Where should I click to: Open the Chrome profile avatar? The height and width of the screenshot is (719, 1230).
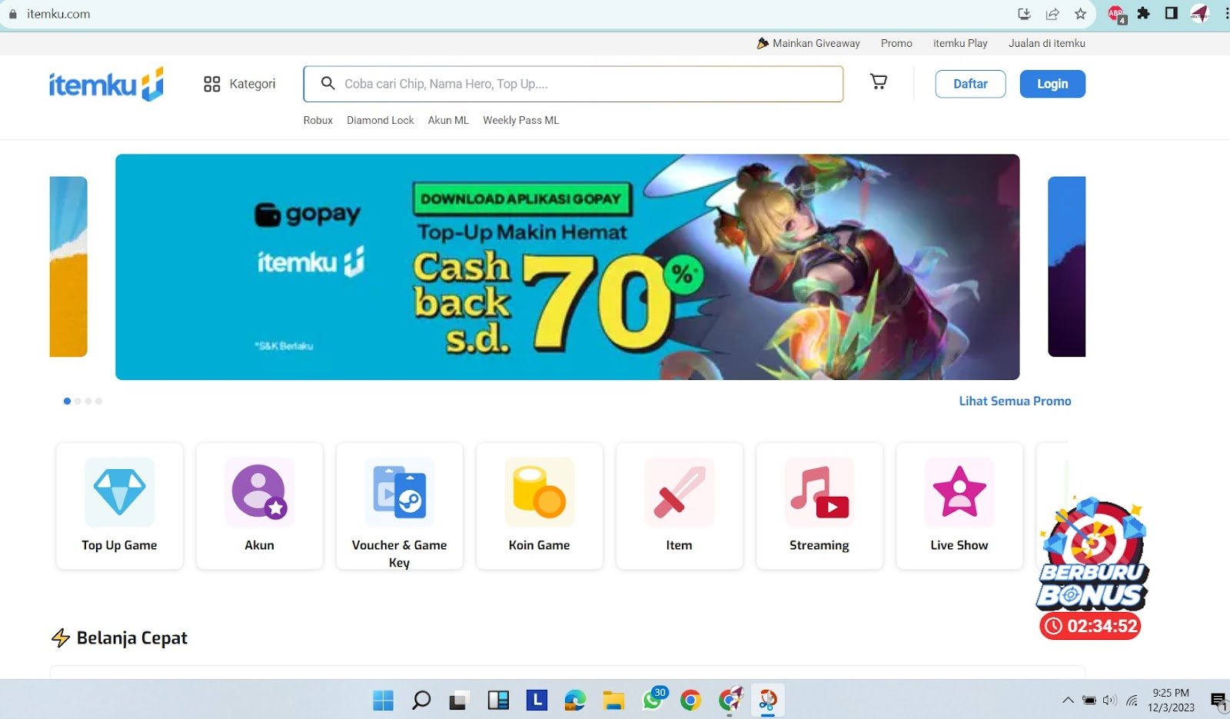(1200, 13)
